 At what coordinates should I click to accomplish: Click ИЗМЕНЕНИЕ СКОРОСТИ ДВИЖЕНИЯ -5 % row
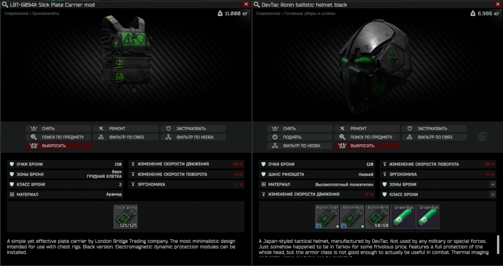click(317, 194)
